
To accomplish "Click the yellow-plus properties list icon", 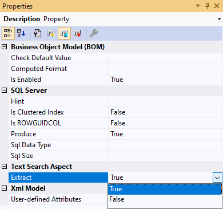I will pos(51,33).
